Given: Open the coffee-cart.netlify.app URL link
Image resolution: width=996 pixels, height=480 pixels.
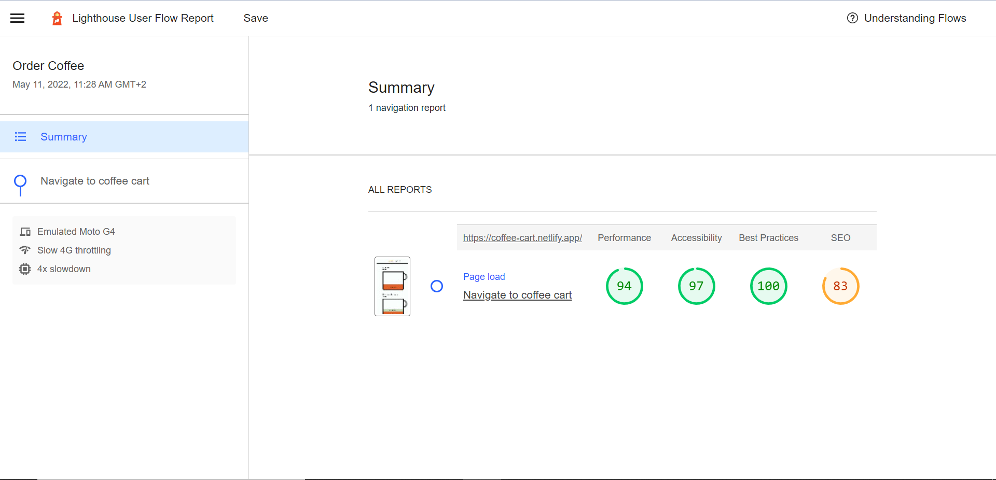Looking at the screenshot, I should (522, 238).
